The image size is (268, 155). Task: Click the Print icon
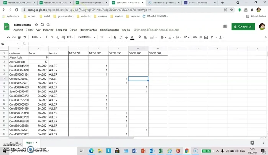point(19,37)
